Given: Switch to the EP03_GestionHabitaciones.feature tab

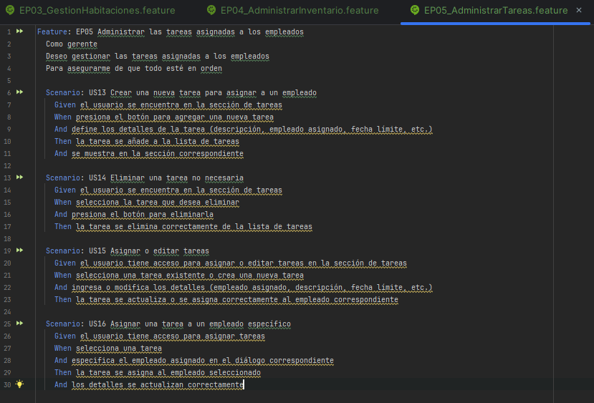Looking at the screenshot, I should (x=97, y=11).
